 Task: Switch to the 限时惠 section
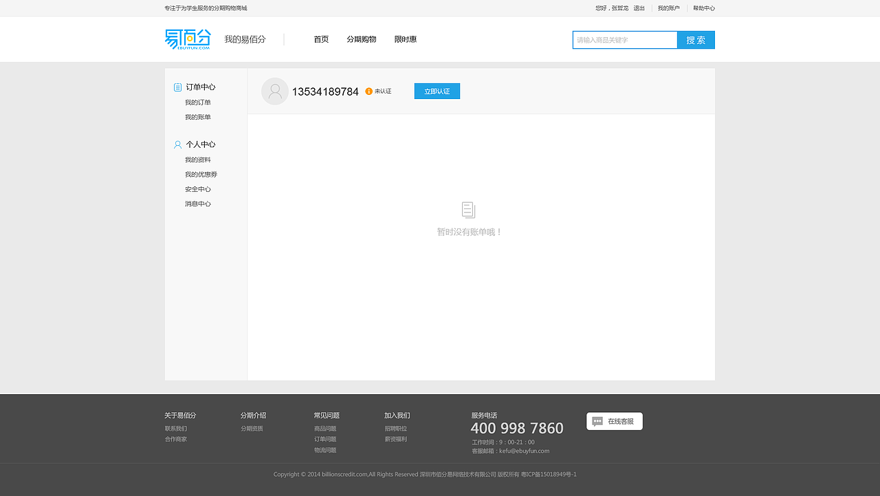coord(405,39)
